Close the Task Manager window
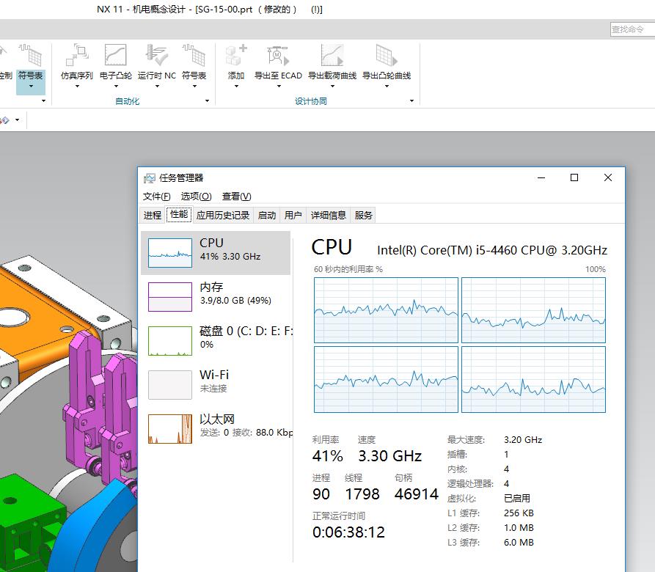This screenshot has width=655, height=572. (x=608, y=177)
